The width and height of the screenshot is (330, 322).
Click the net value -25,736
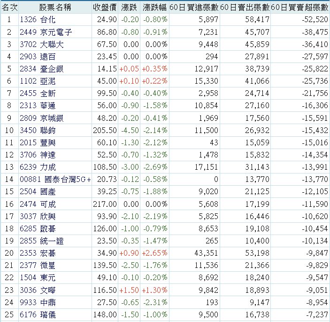pyautogui.click(x=315, y=81)
